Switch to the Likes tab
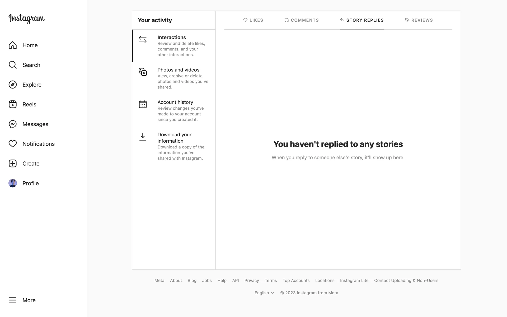Screen dimensions: 507x317 coord(253,20)
